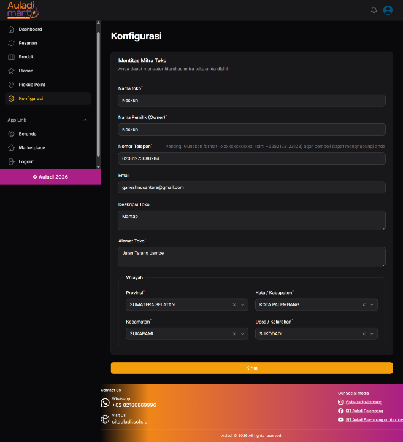
Task: Click the Beranda person icon
Action: click(x=11, y=134)
